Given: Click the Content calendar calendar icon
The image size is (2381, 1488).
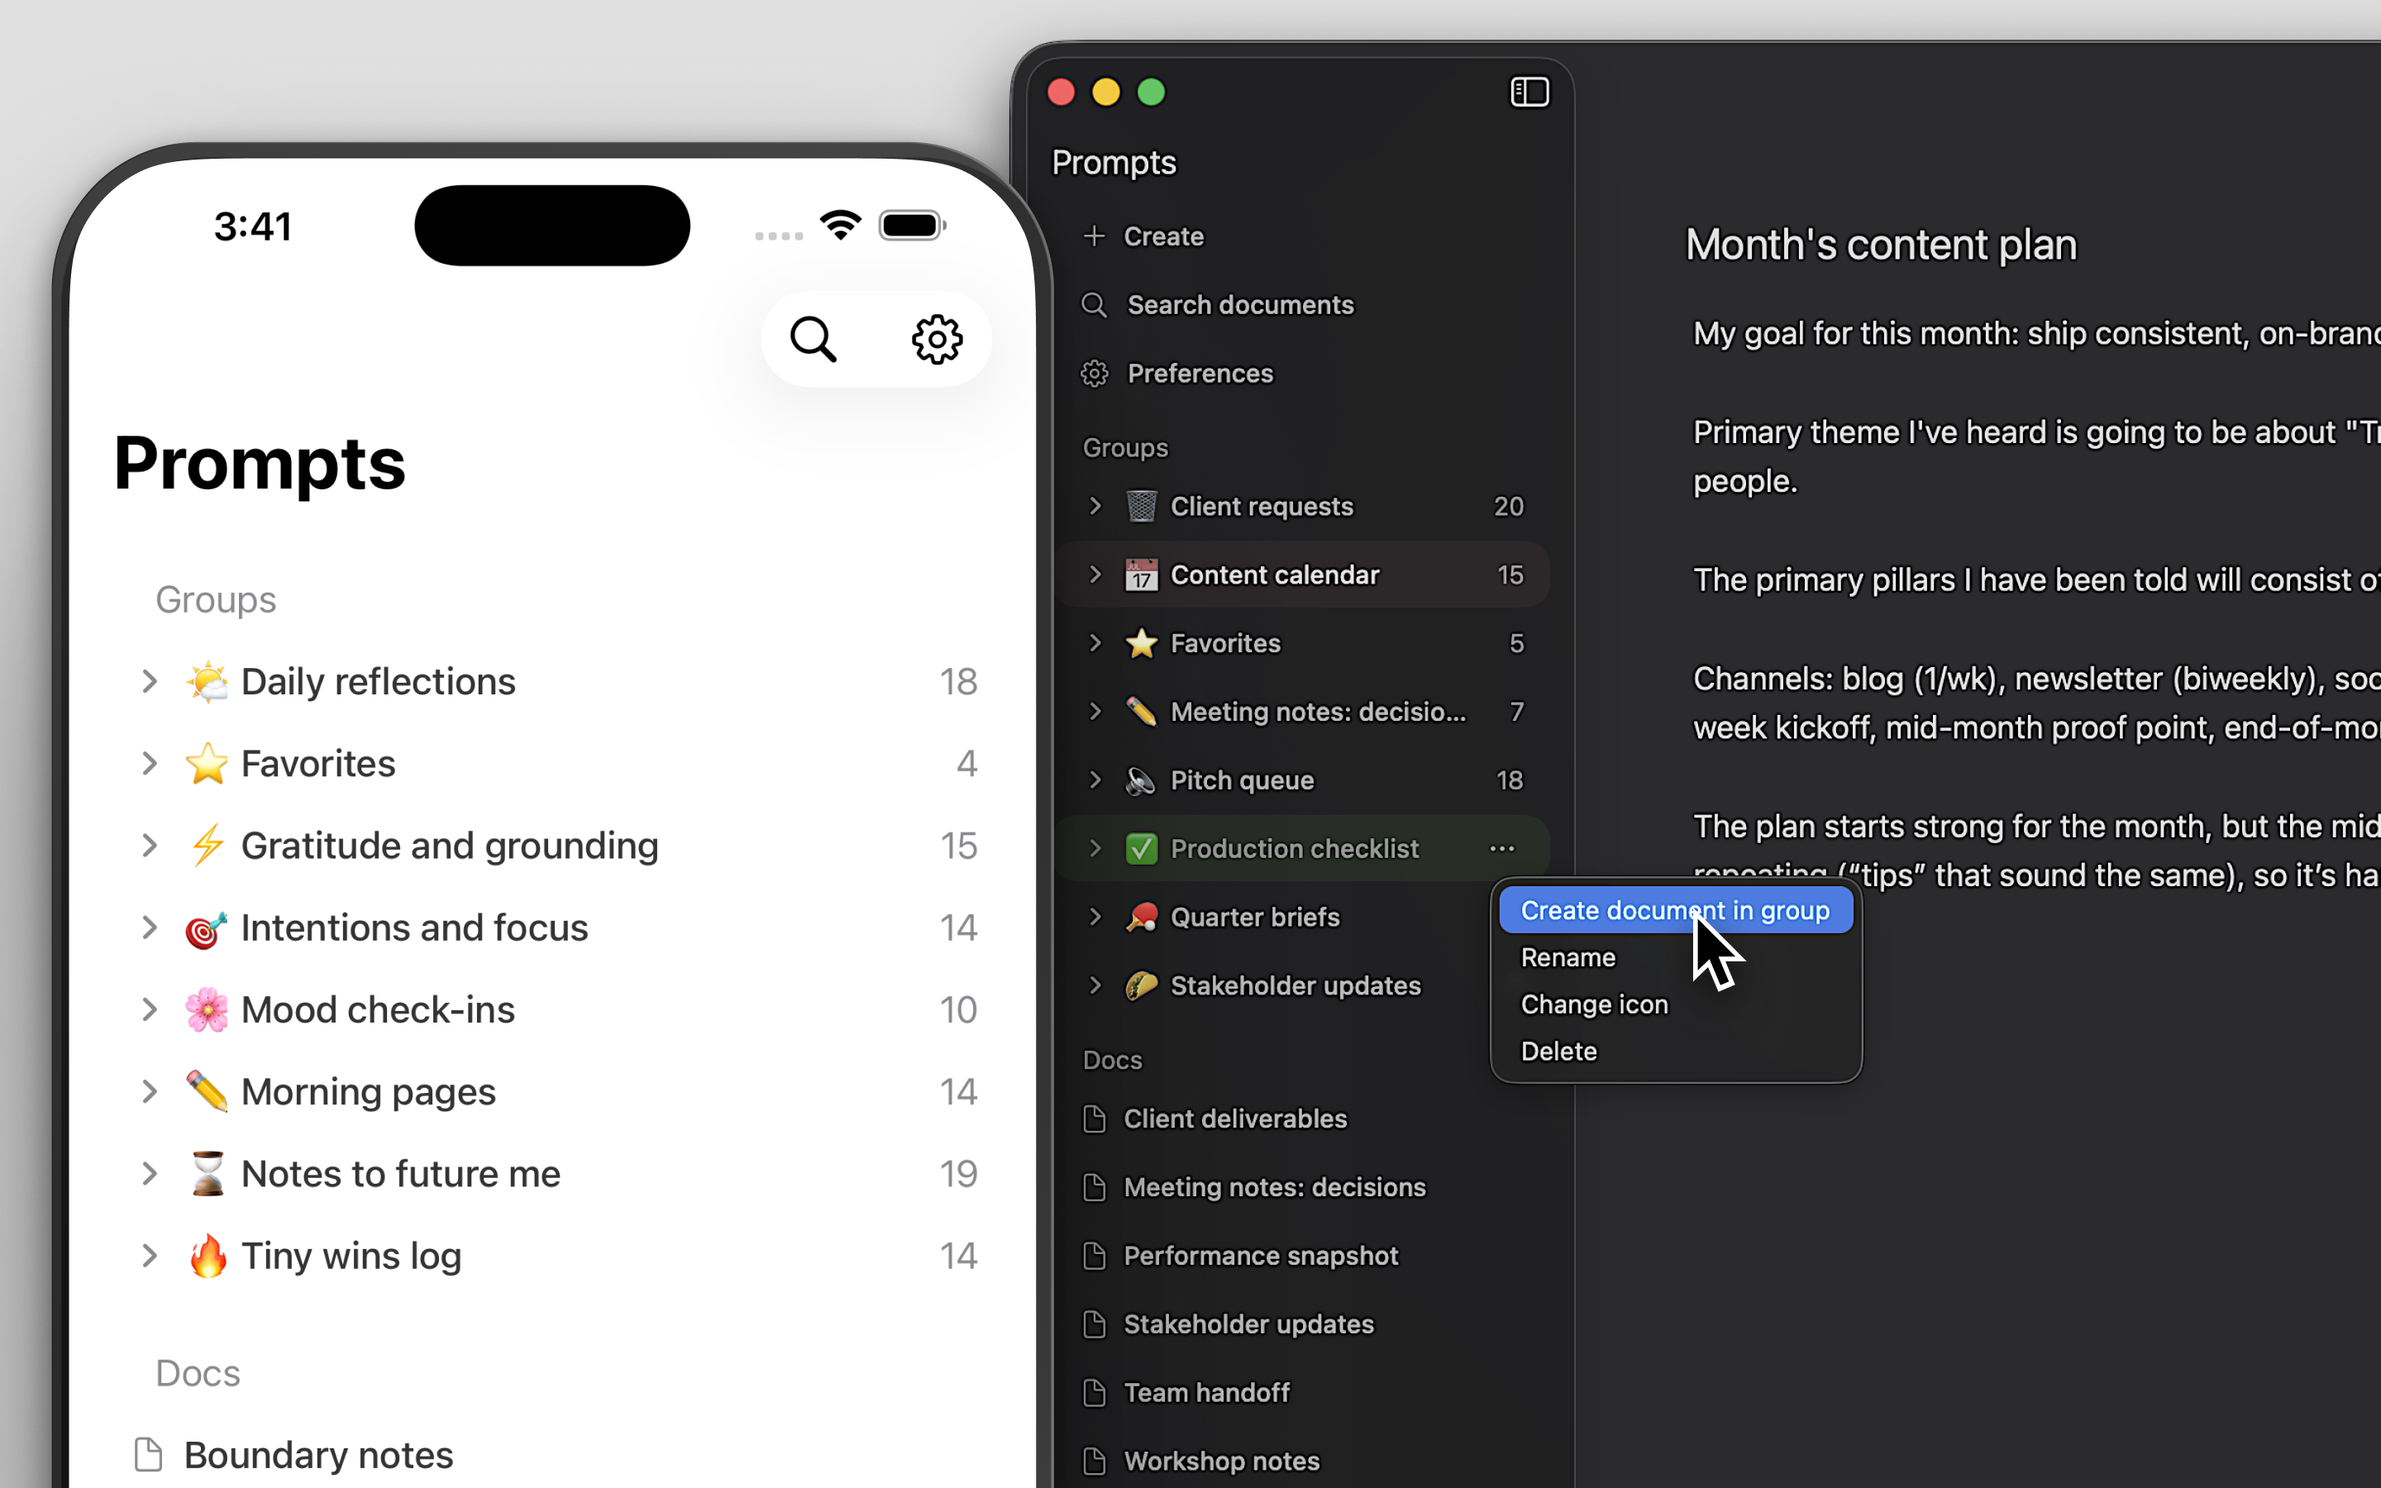Looking at the screenshot, I should pyautogui.click(x=1140, y=574).
